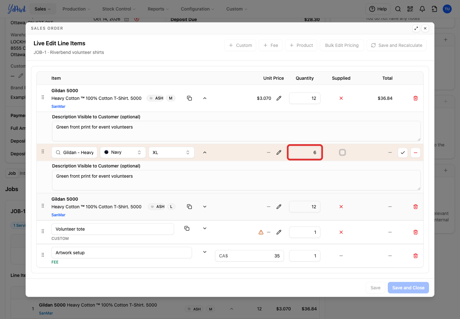Collapse the Navy XL row description
The width and height of the screenshot is (460, 319).
point(205,152)
